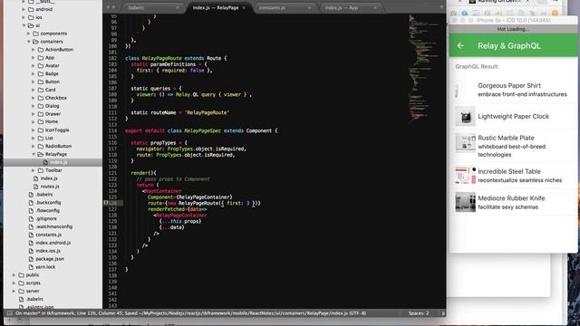This screenshot has width=580, height=326.
Task: Click the Hot Loading banner in simulator
Action: (x=513, y=29)
